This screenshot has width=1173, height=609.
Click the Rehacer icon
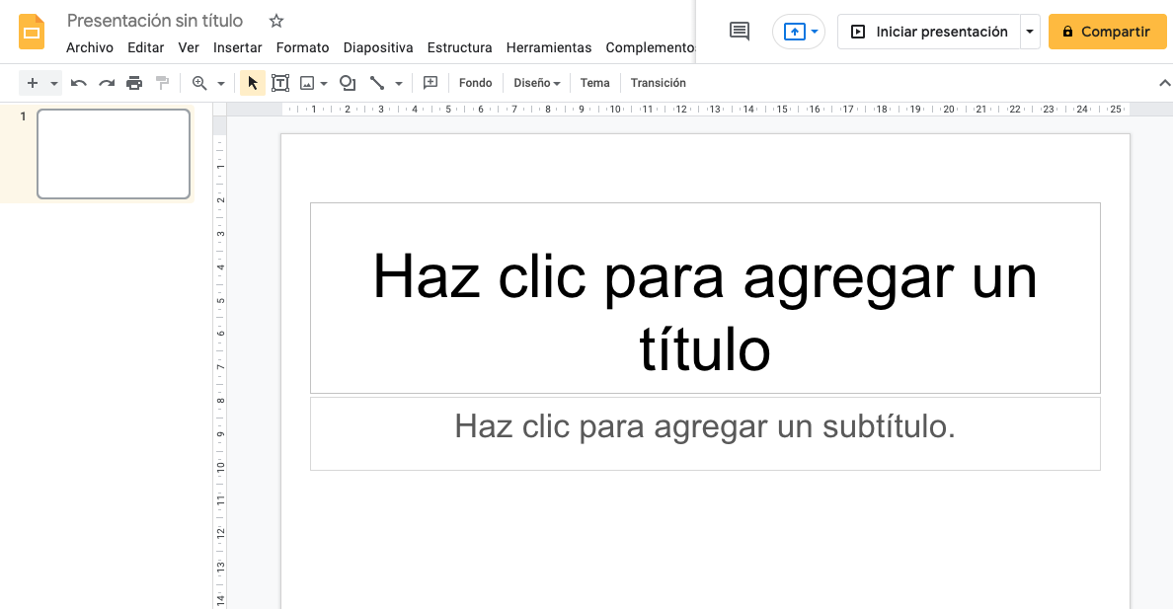[106, 83]
